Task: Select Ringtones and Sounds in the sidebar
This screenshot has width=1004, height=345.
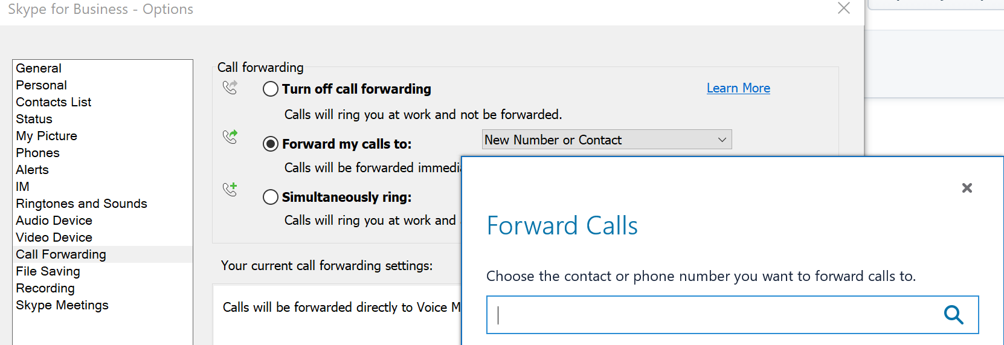Action: 82,204
